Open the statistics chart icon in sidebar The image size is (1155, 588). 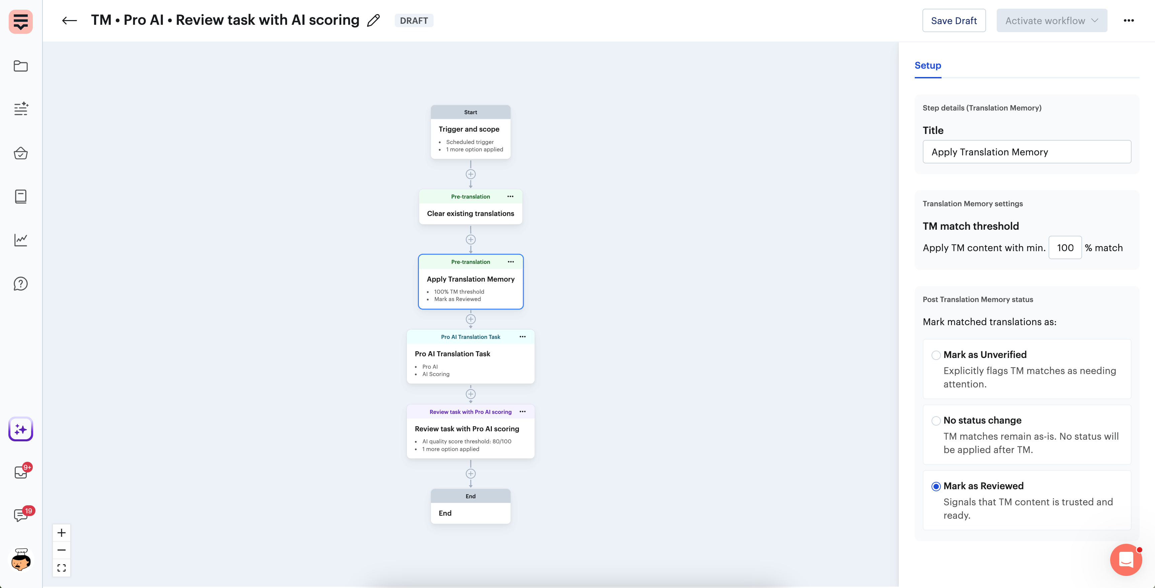[x=21, y=240]
